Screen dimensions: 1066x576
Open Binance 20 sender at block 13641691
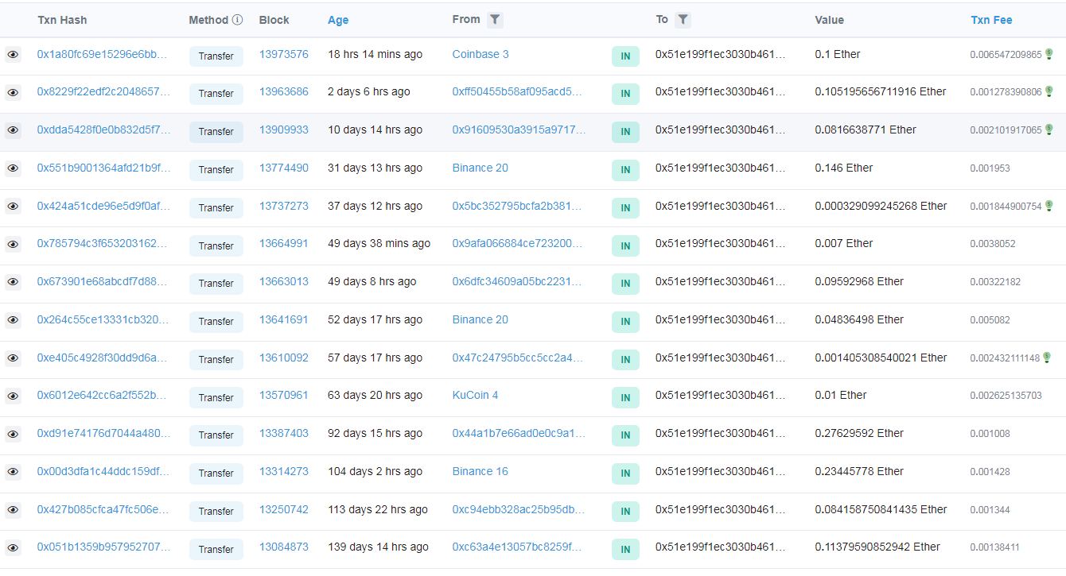point(480,319)
